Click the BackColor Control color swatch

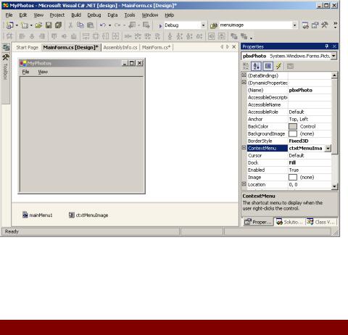click(x=293, y=126)
